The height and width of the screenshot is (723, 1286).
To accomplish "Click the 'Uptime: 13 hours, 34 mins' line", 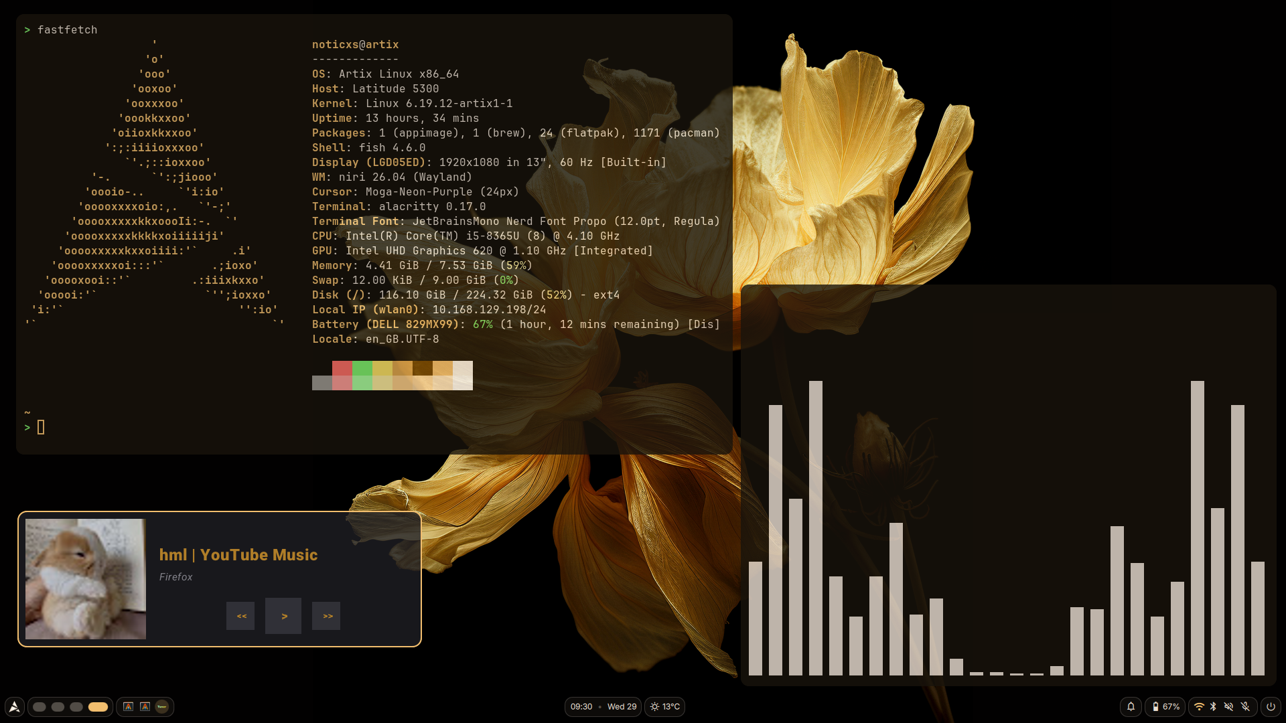I will click(395, 118).
